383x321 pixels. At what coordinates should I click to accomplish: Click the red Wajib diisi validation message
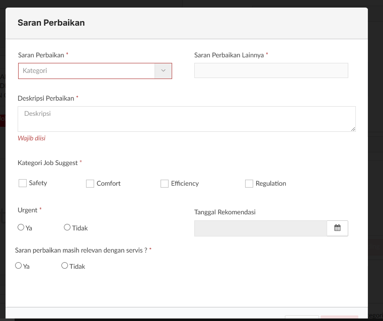pyautogui.click(x=32, y=138)
